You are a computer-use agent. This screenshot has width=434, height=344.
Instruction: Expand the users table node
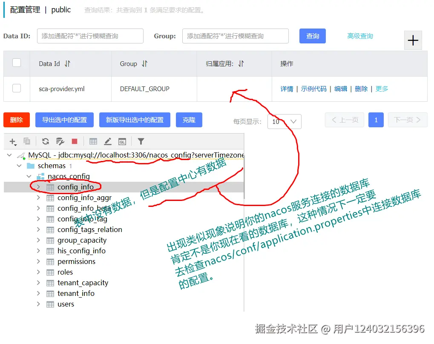(x=38, y=304)
